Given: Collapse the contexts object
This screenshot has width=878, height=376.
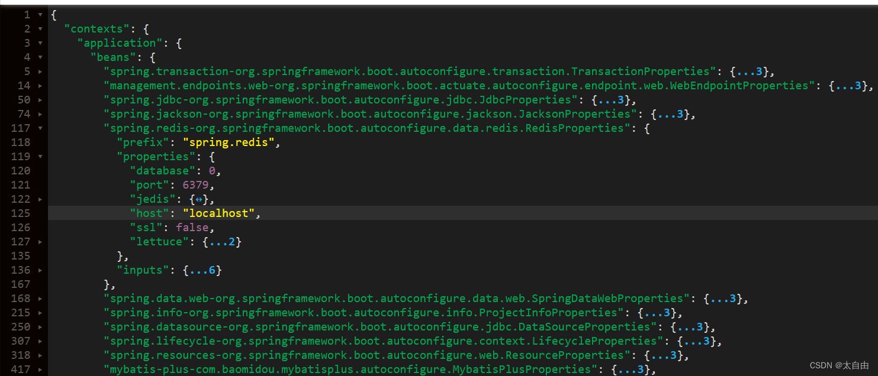Looking at the screenshot, I should (x=40, y=28).
